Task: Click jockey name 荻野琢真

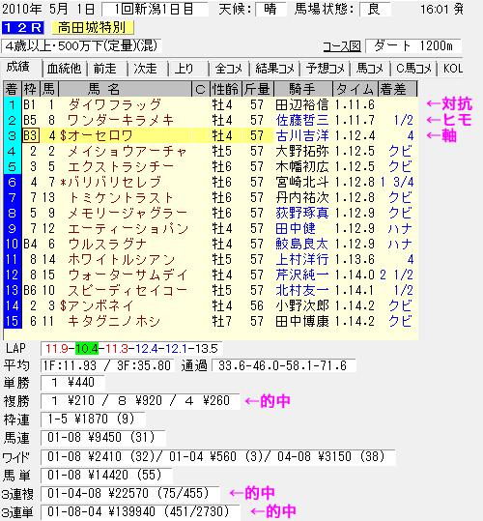Action: 302,213
